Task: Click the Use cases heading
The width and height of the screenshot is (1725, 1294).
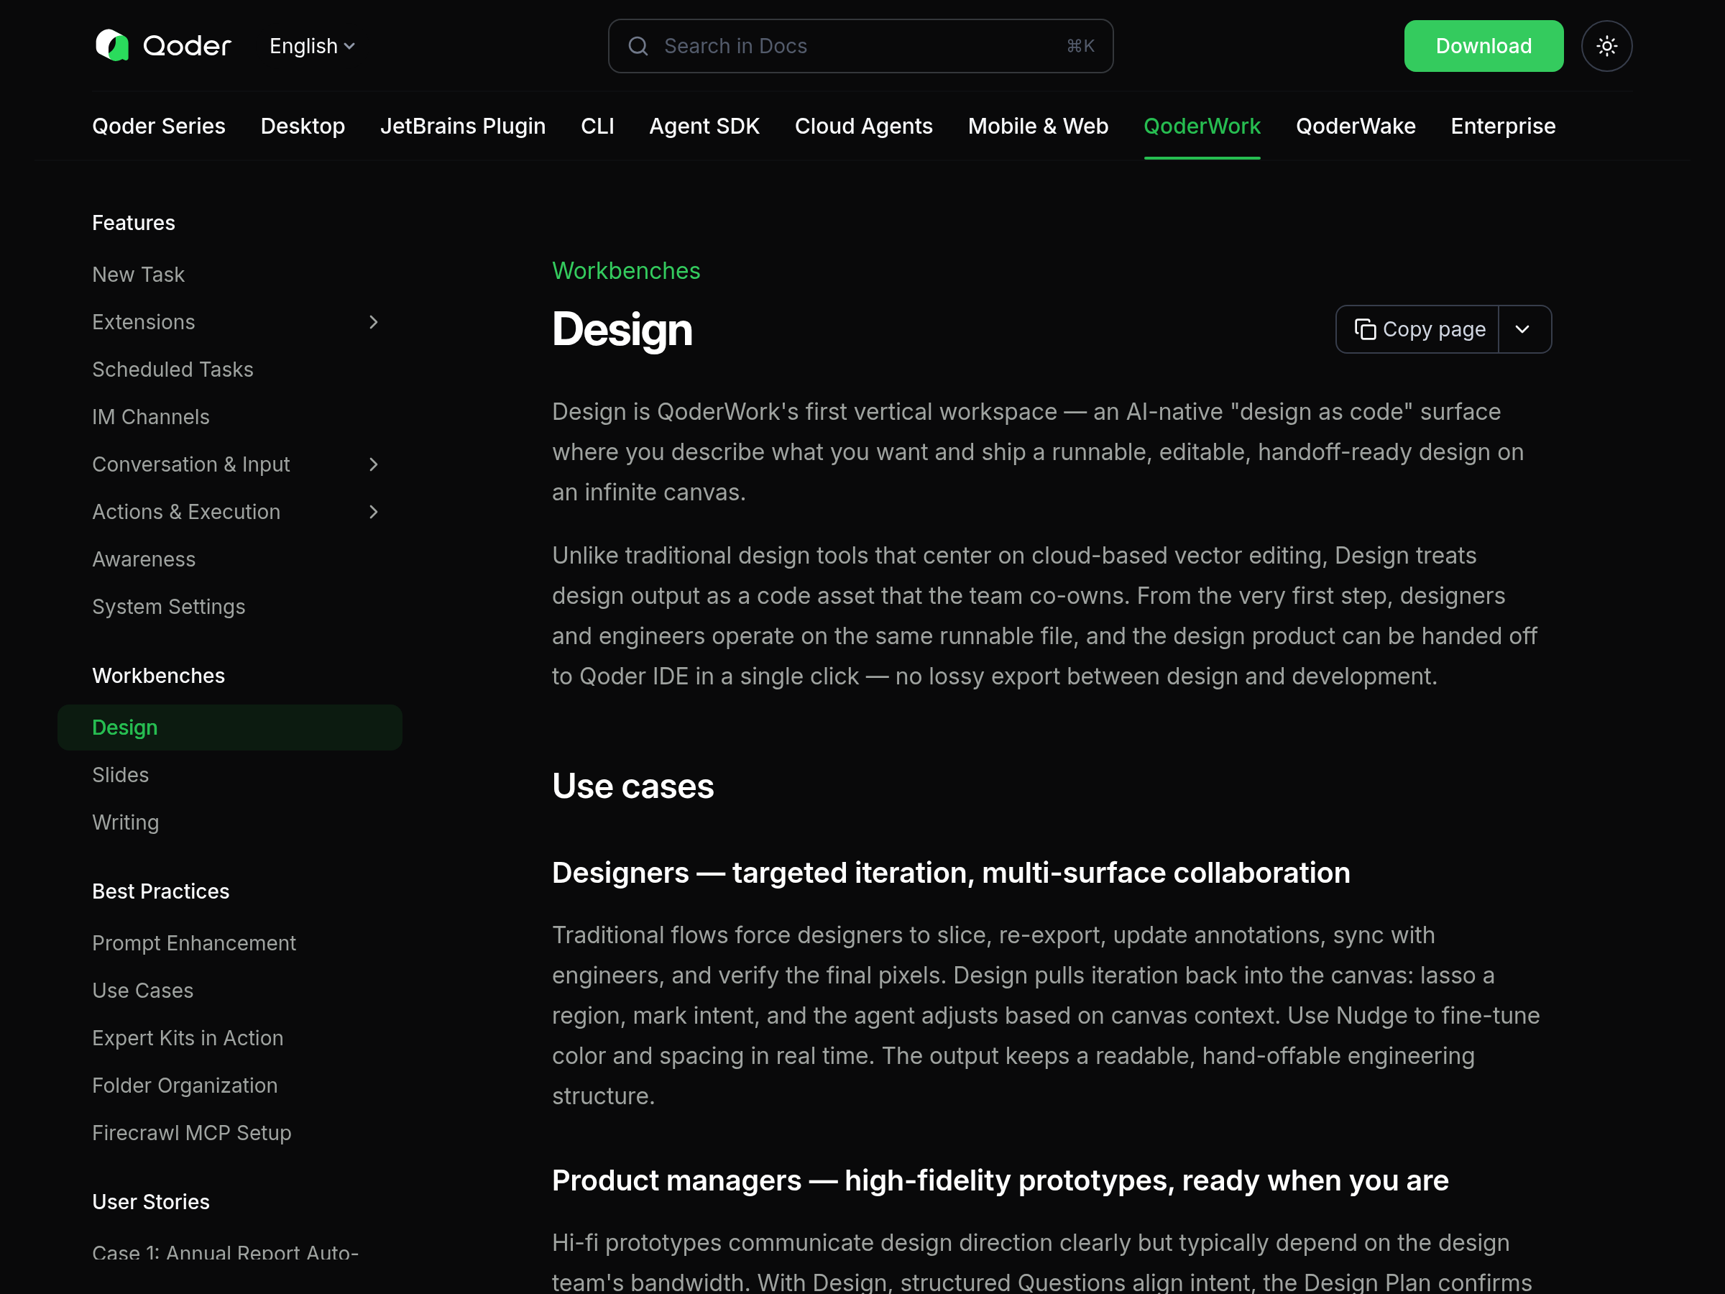Action: click(x=633, y=786)
